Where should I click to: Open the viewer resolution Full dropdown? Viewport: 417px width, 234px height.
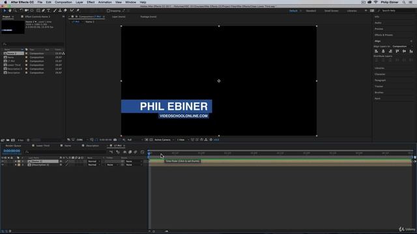coord(135,140)
